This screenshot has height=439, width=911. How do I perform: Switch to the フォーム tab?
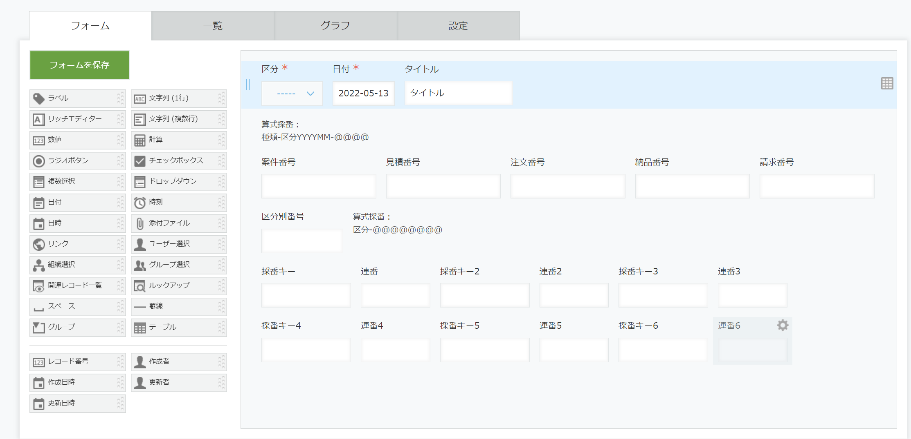(x=90, y=26)
